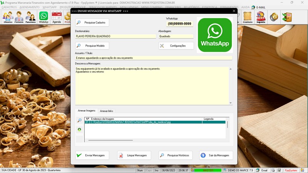Click the rightmost status bar icon

pos(302,170)
